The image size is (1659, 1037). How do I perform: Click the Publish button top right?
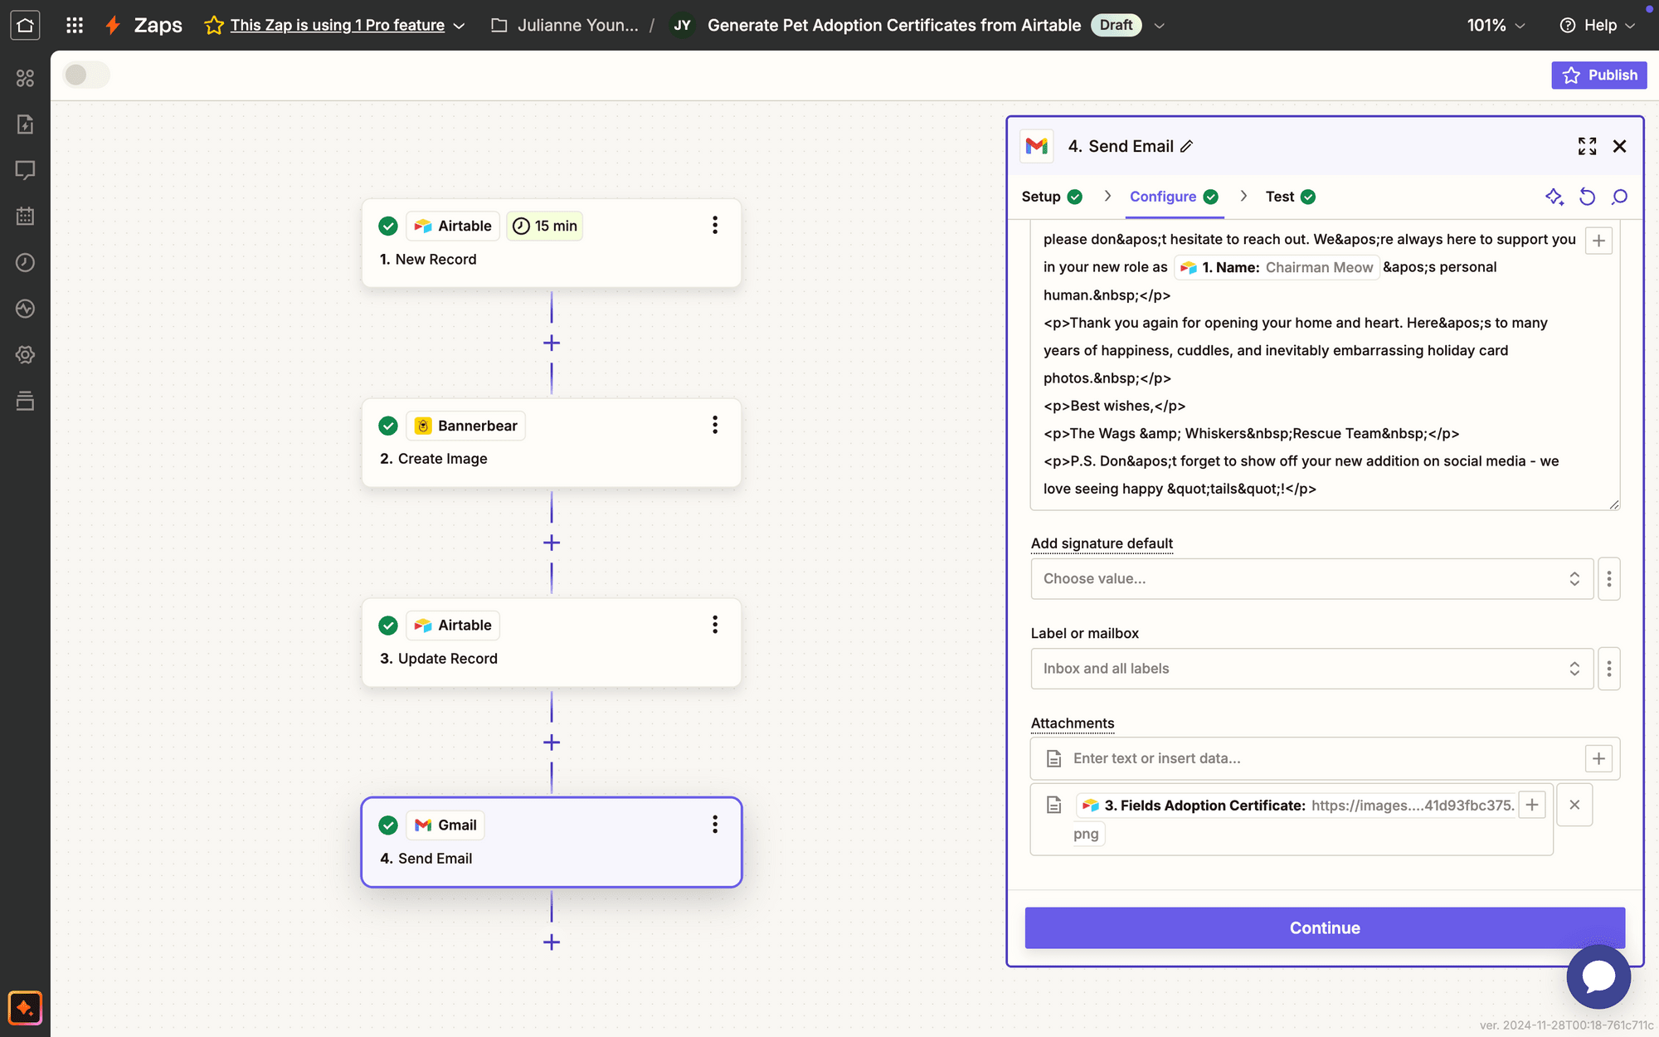pos(1599,75)
